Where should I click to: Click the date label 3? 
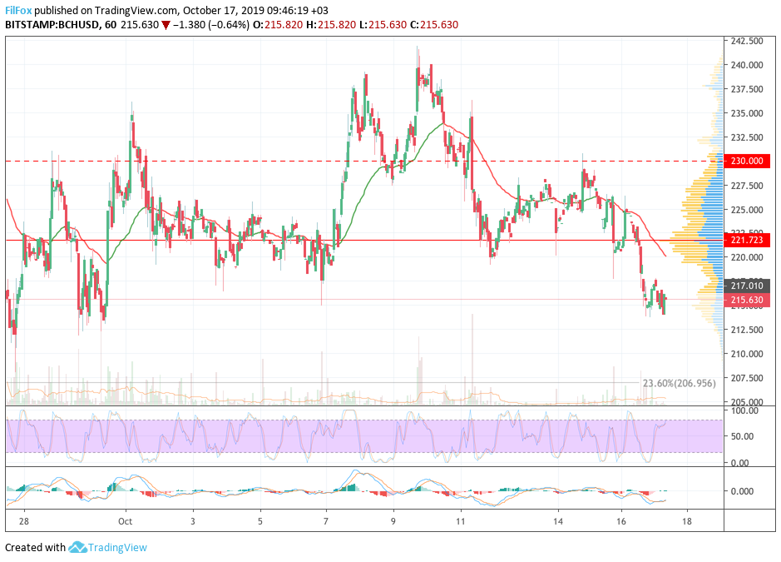click(193, 521)
